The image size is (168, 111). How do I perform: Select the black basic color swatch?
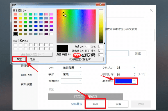point(15,34)
